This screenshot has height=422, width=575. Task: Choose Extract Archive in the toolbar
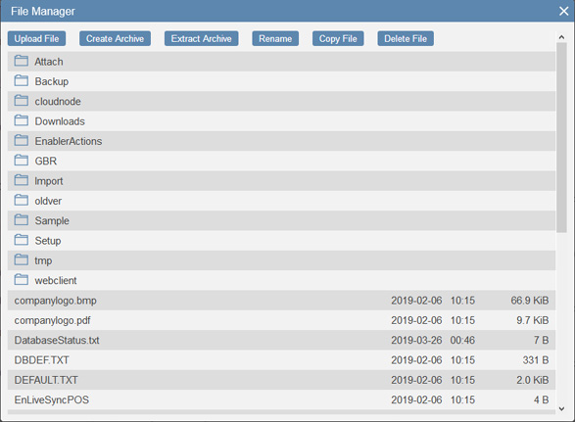point(202,38)
